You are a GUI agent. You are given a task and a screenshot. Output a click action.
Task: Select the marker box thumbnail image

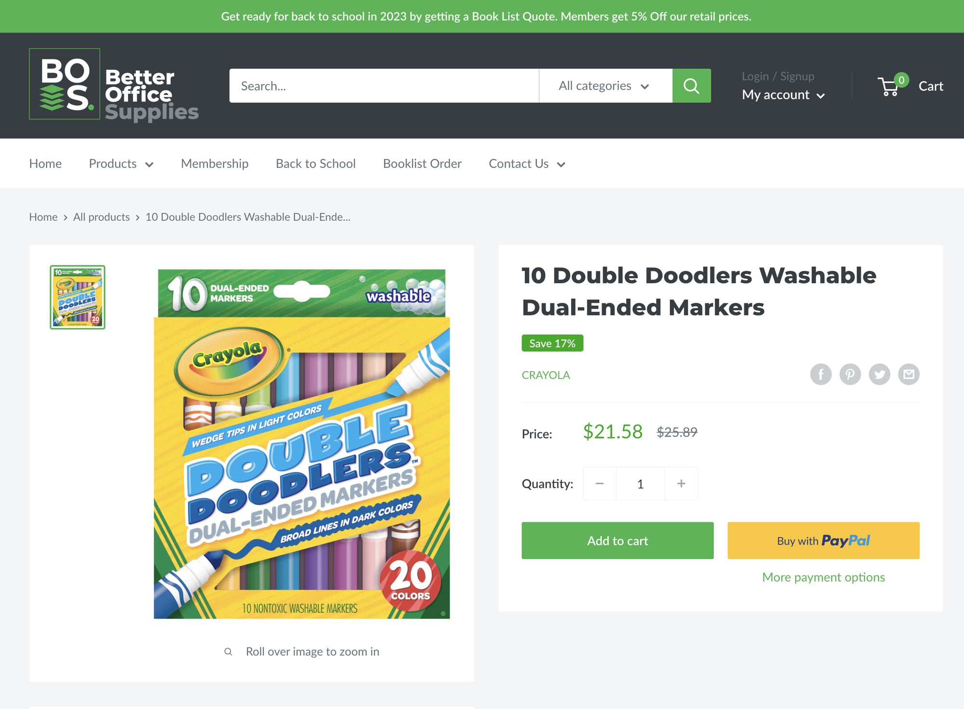coord(78,297)
